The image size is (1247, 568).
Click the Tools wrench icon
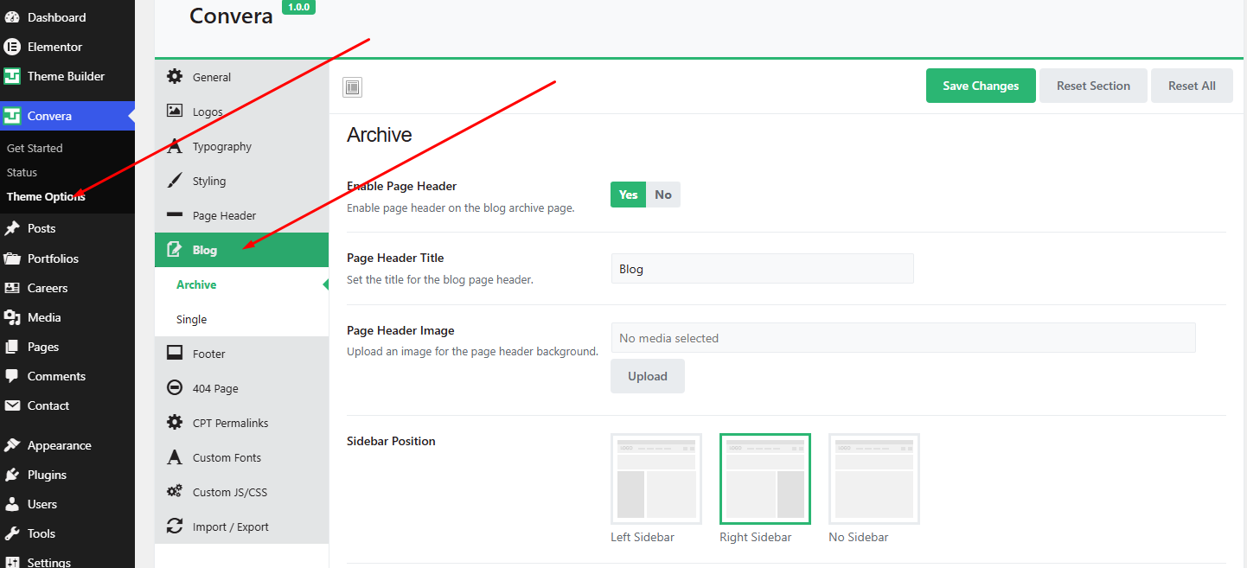point(12,533)
